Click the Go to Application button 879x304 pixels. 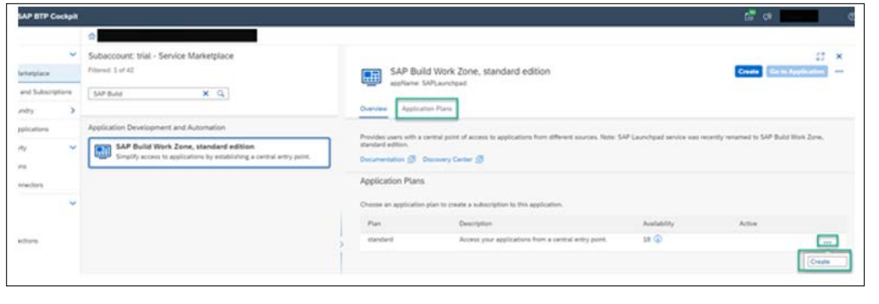[x=796, y=72]
